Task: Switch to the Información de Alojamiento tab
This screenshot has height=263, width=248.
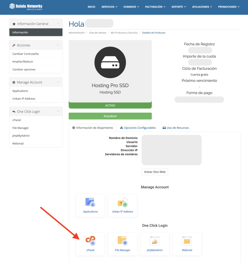Action: 92,128
